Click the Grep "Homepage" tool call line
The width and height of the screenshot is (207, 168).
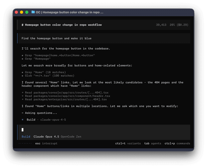[x=36, y=59]
